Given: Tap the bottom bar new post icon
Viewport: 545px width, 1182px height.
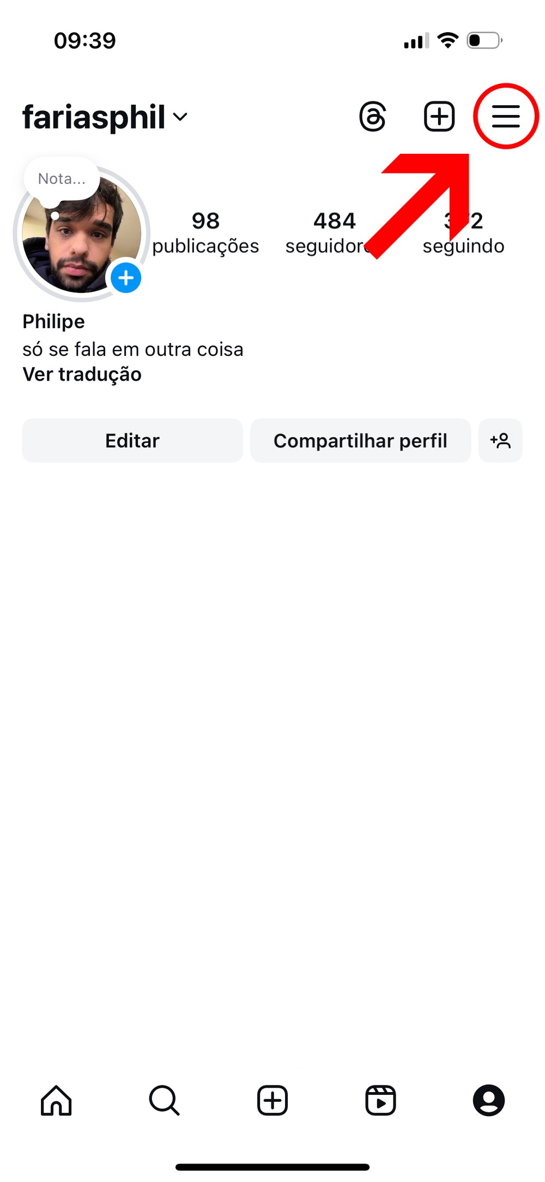Looking at the screenshot, I should [x=272, y=1100].
